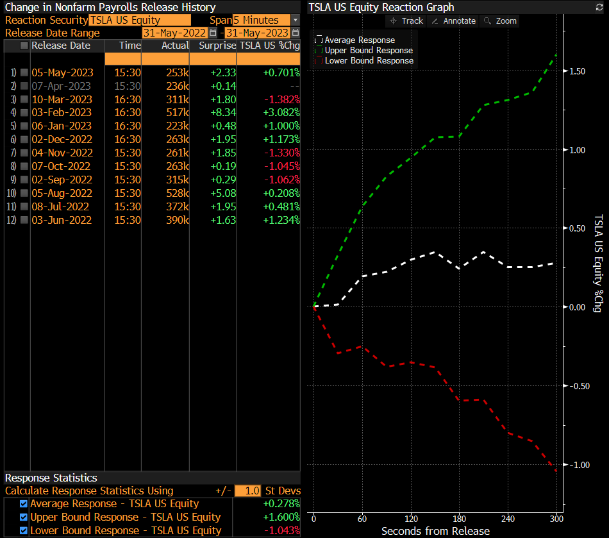Click the 03-Jun-2022 release date
This screenshot has width=609, height=538.
(x=62, y=220)
